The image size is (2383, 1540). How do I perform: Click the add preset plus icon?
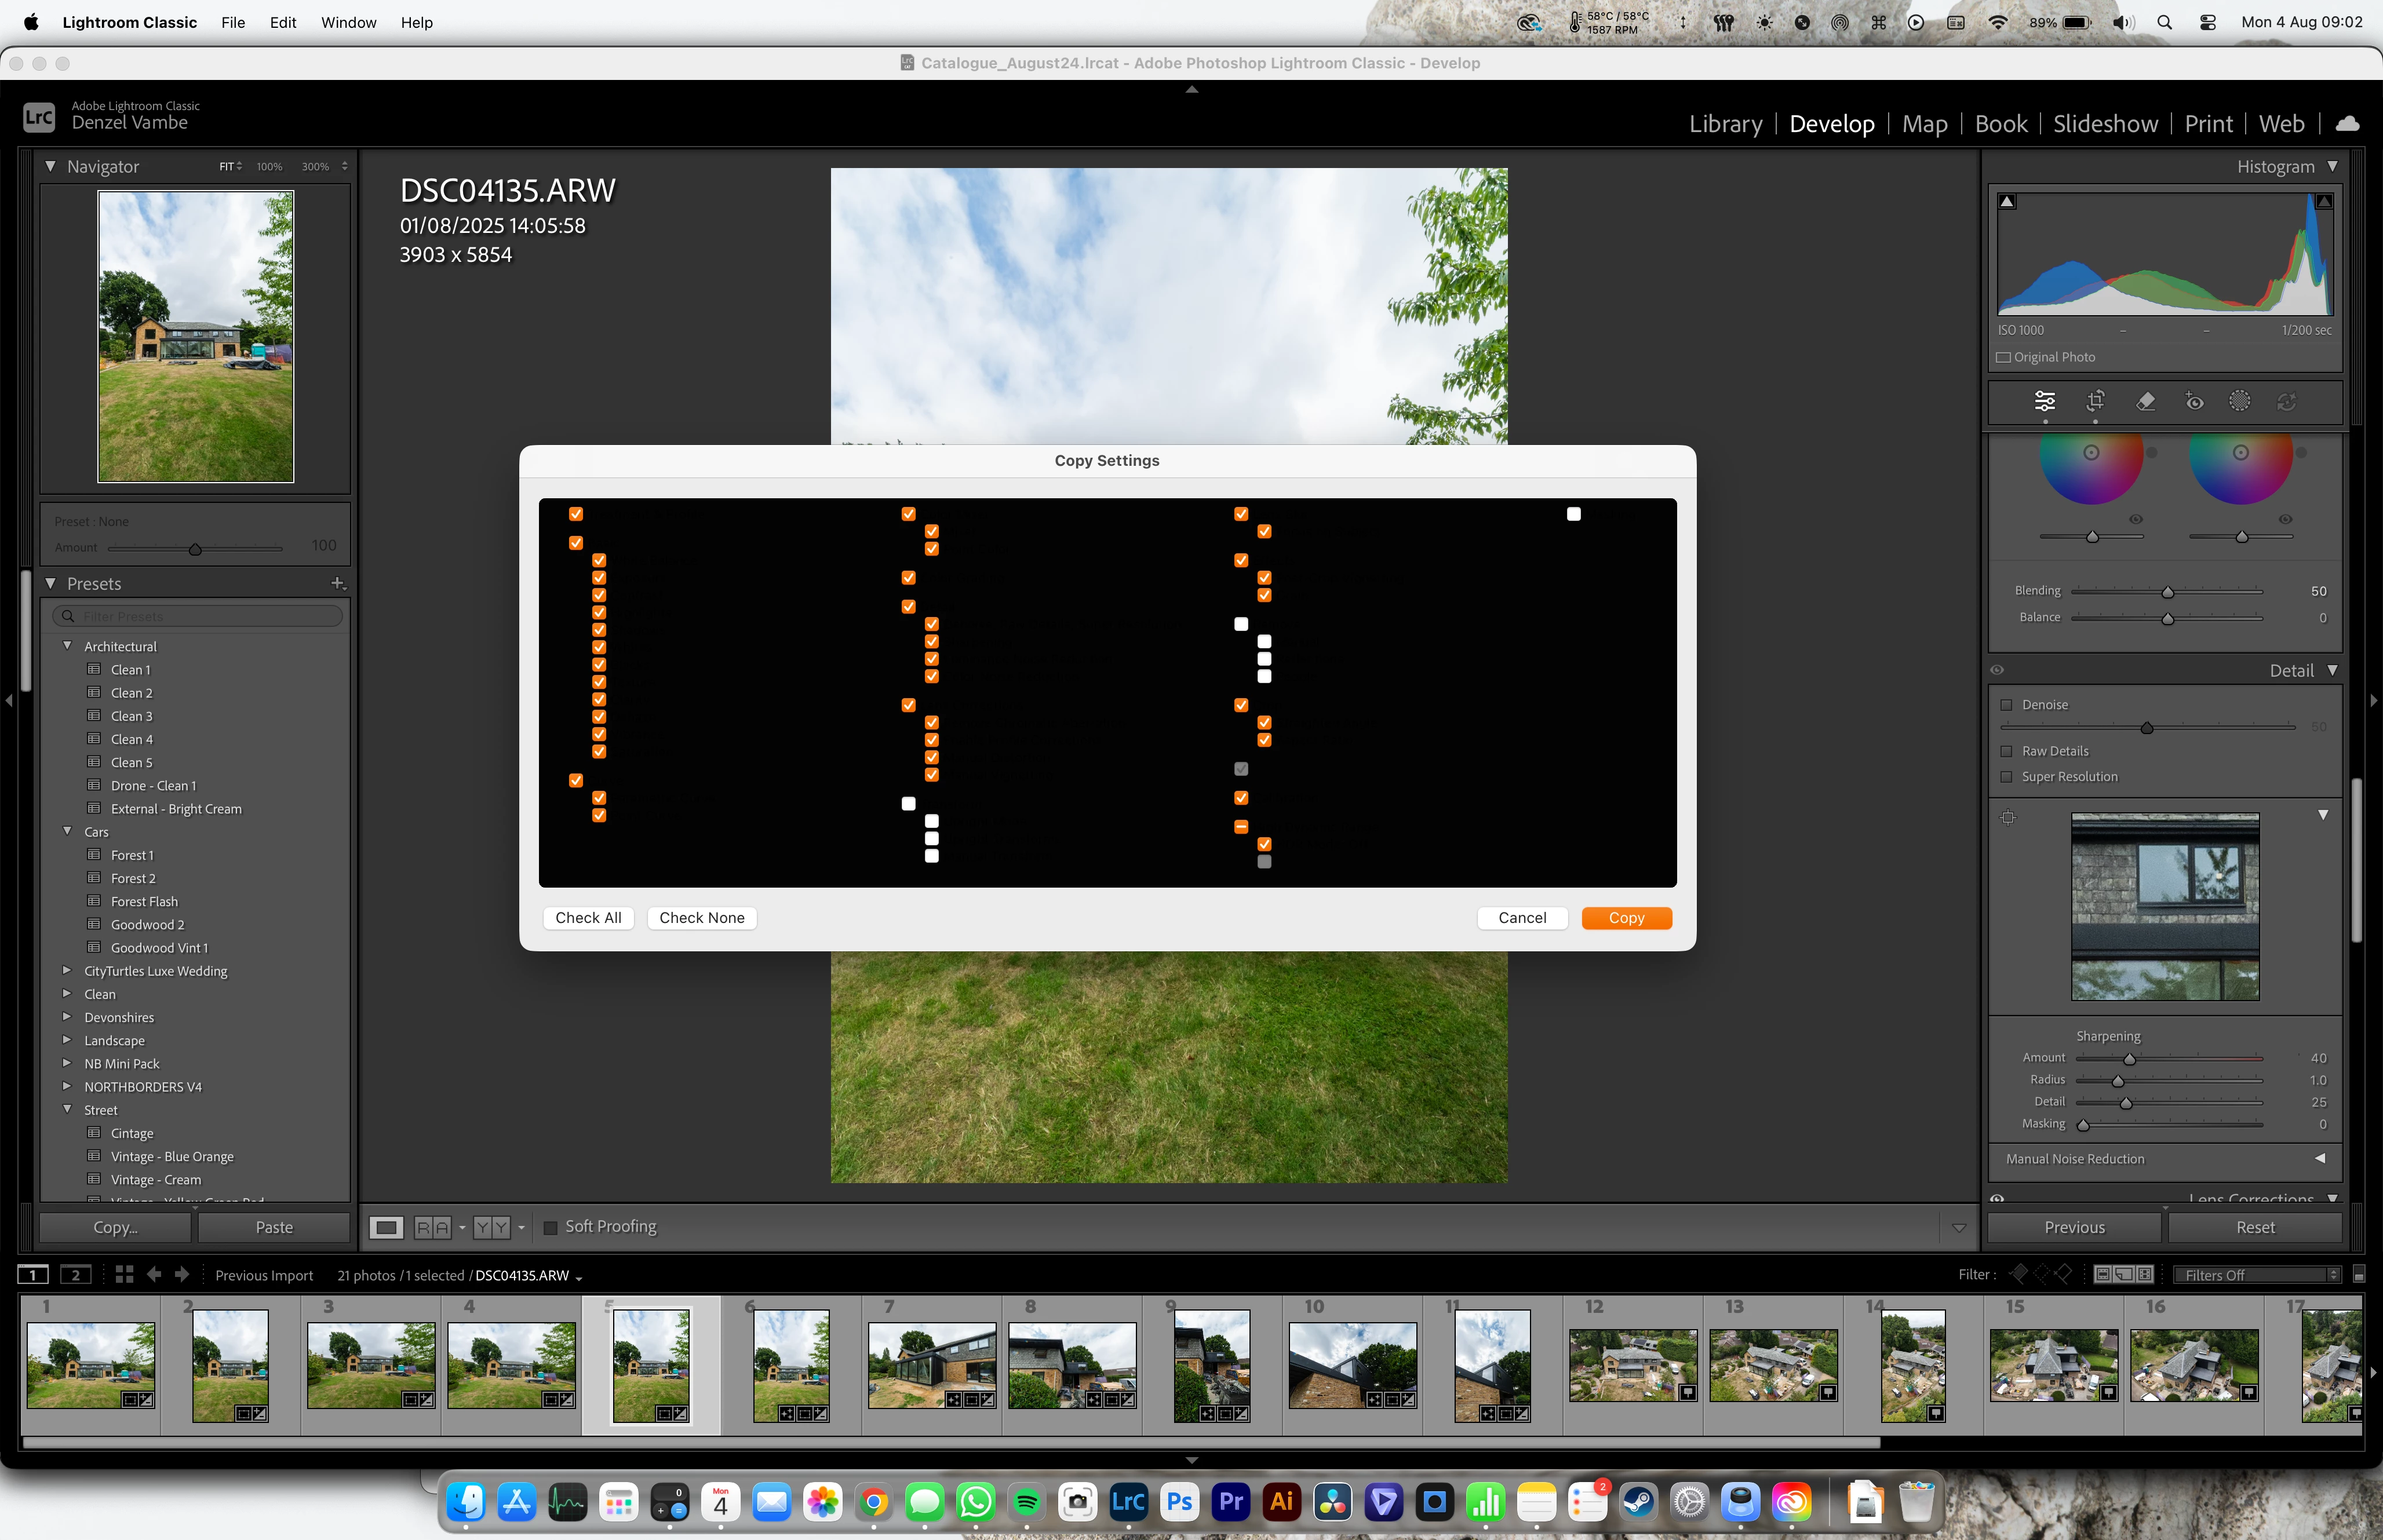[337, 583]
